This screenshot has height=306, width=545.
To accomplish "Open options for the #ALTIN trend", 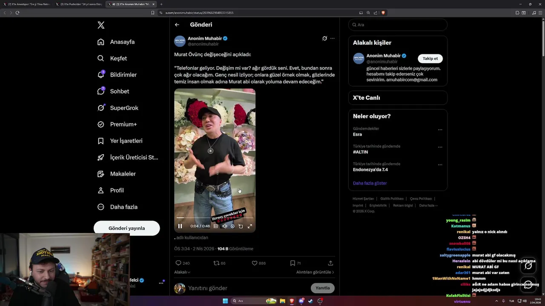I will 440,147.
